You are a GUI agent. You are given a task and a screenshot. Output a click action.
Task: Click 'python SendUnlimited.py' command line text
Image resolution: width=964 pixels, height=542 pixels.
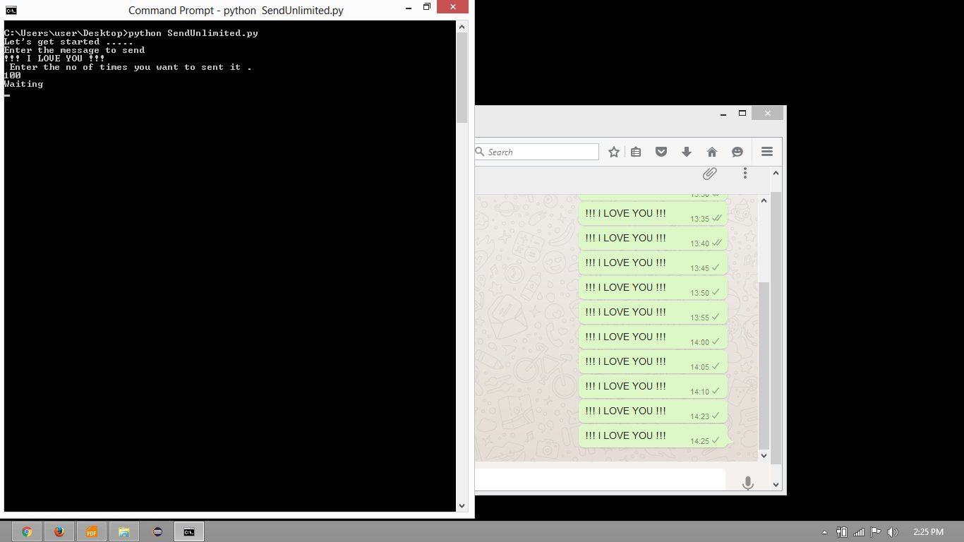193,33
